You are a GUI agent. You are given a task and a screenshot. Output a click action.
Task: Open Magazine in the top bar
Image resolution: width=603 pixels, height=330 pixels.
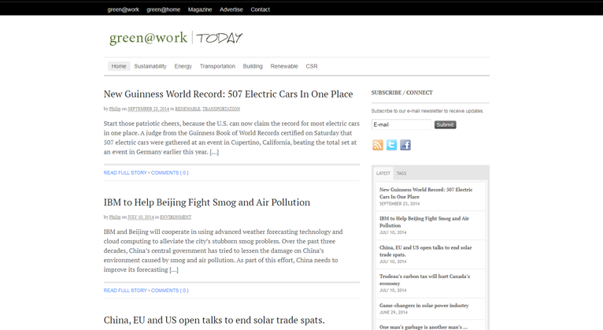click(200, 9)
